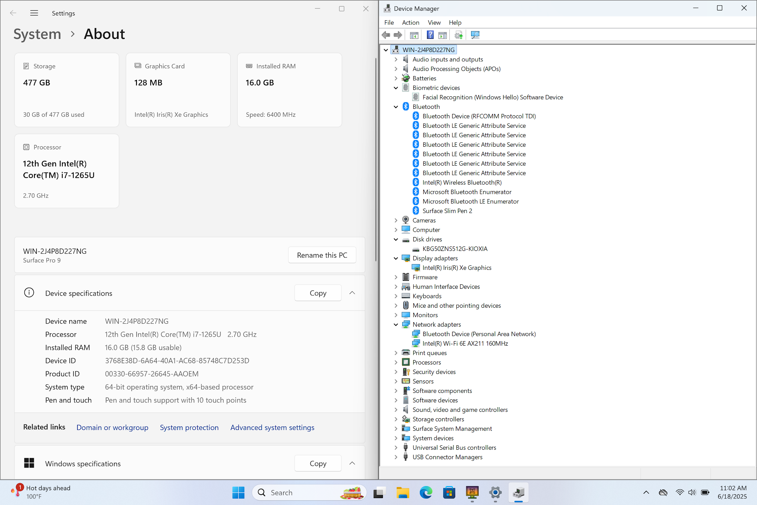This screenshot has width=757, height=505.
Task: Click the Settings window vertical scrollbar
Action: (x=376, y=160)
